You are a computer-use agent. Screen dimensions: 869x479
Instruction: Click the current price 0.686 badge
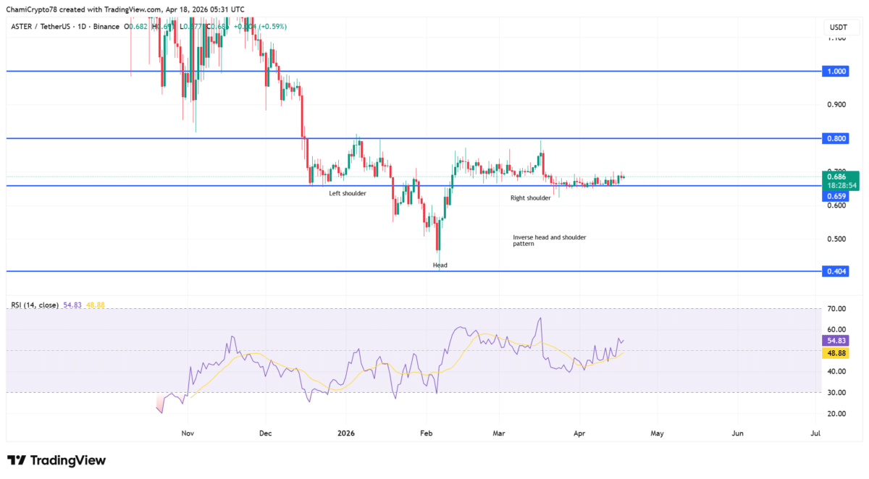(x=837, y=176)
